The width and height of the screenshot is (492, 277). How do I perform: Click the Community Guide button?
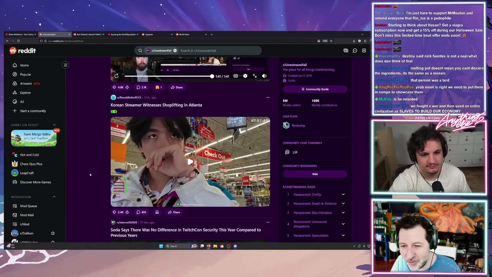[x=315, y=89]
